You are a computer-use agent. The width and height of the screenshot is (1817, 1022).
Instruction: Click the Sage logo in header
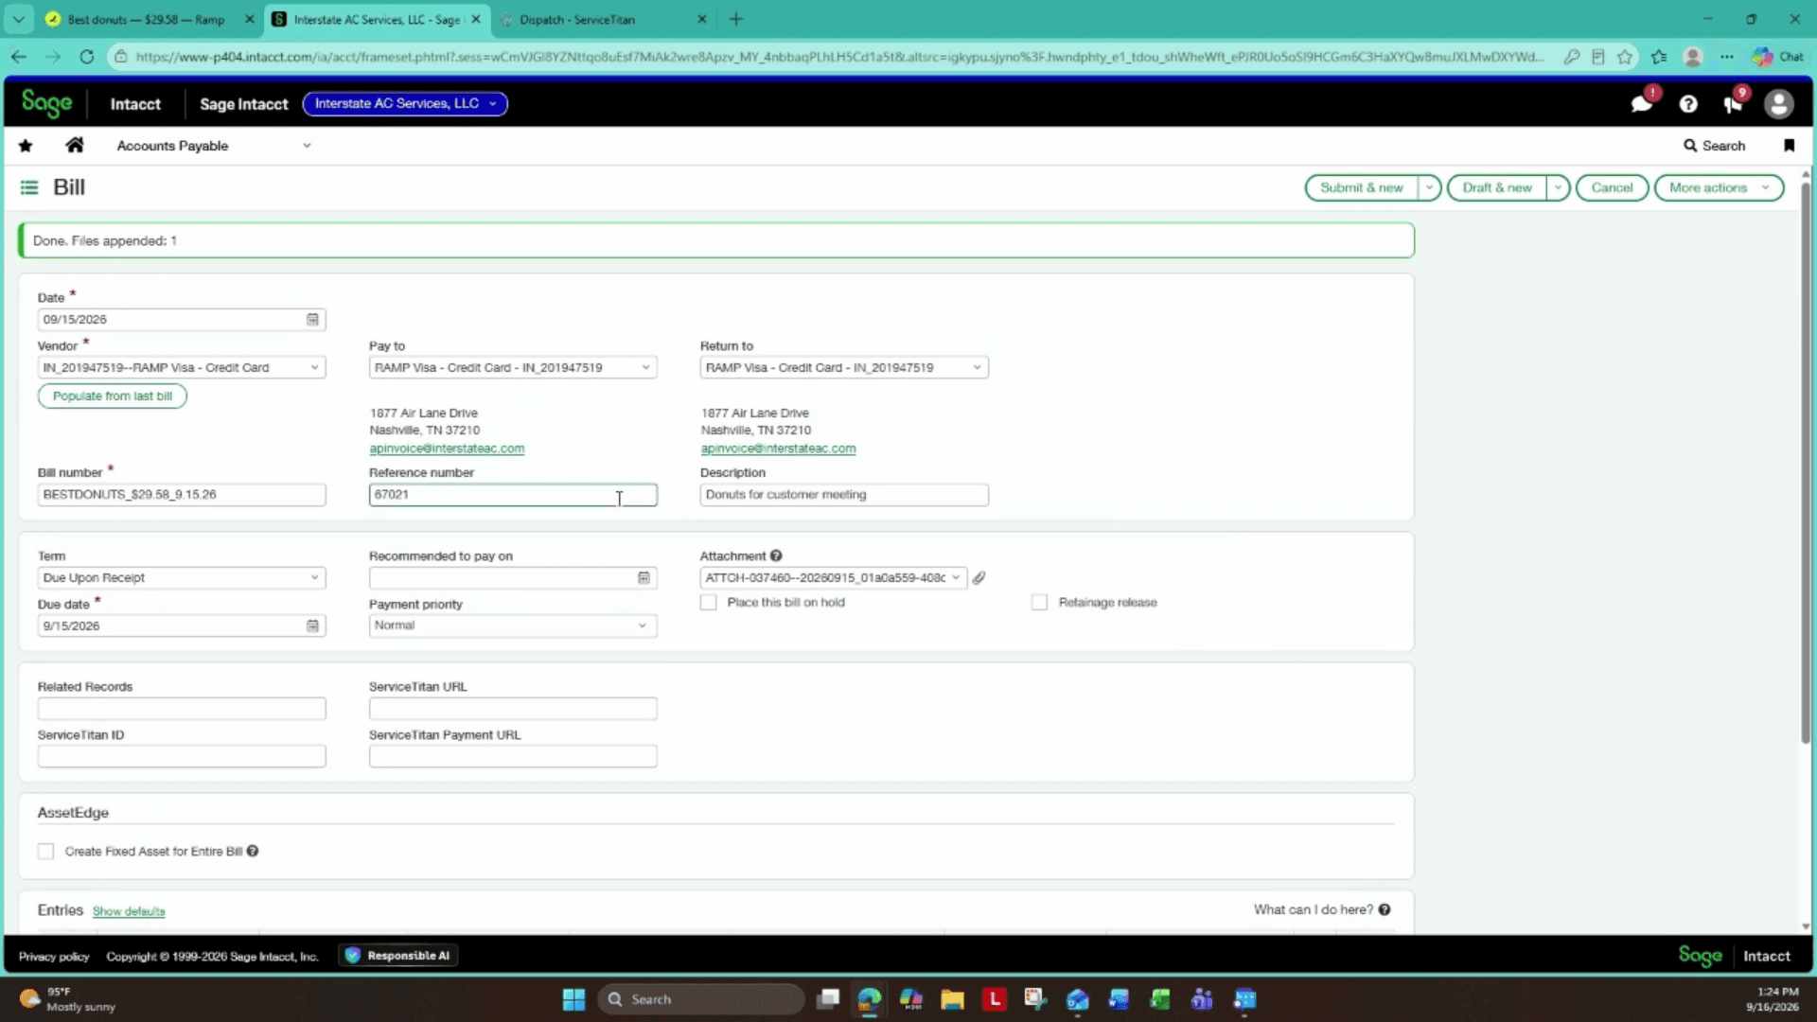tap(46, 103)
